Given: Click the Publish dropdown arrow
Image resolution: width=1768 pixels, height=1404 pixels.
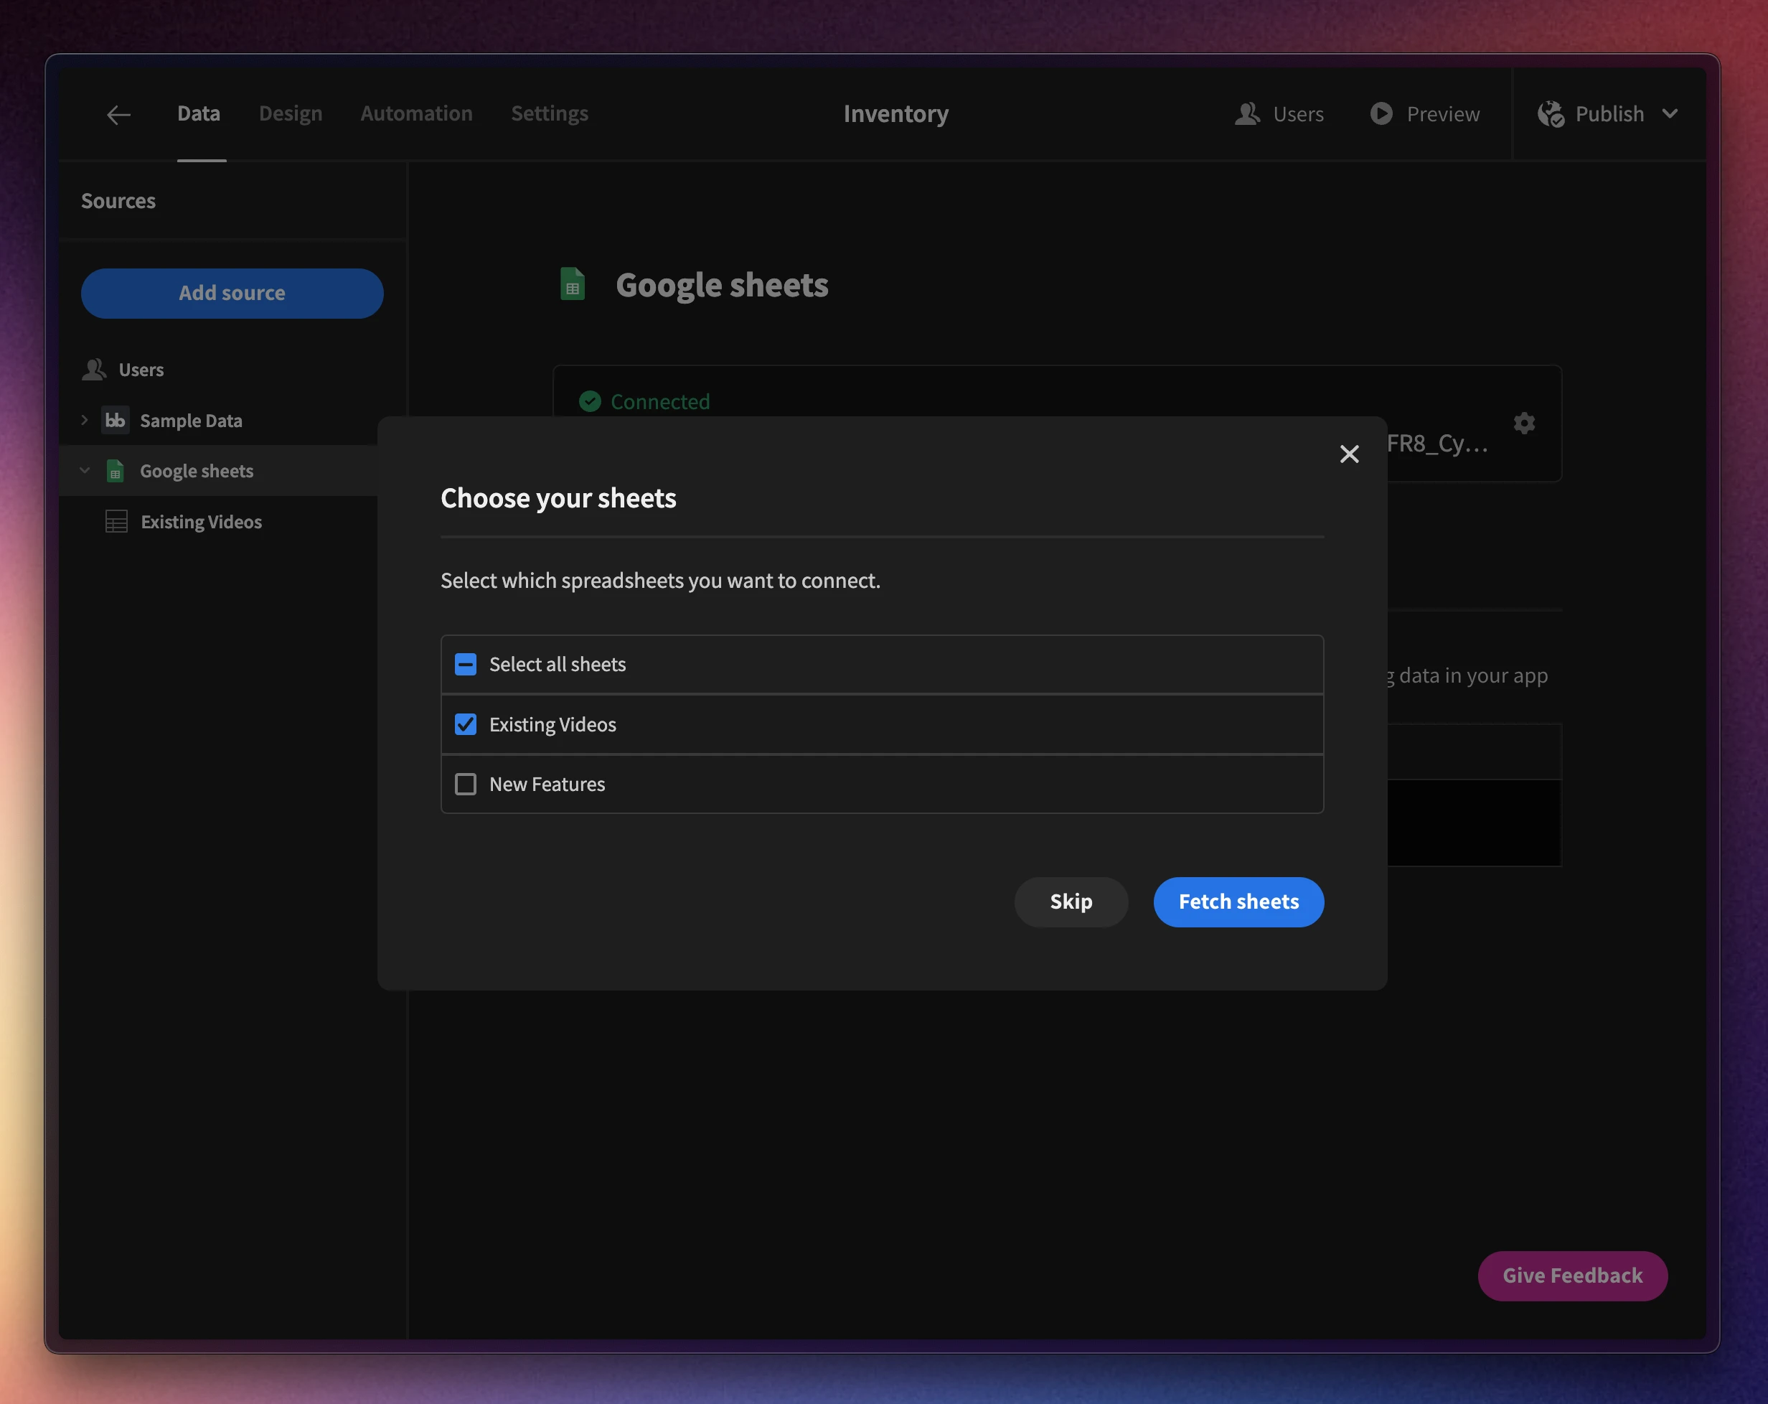Looking at the screenshot, I should (x=1669, y=113).
